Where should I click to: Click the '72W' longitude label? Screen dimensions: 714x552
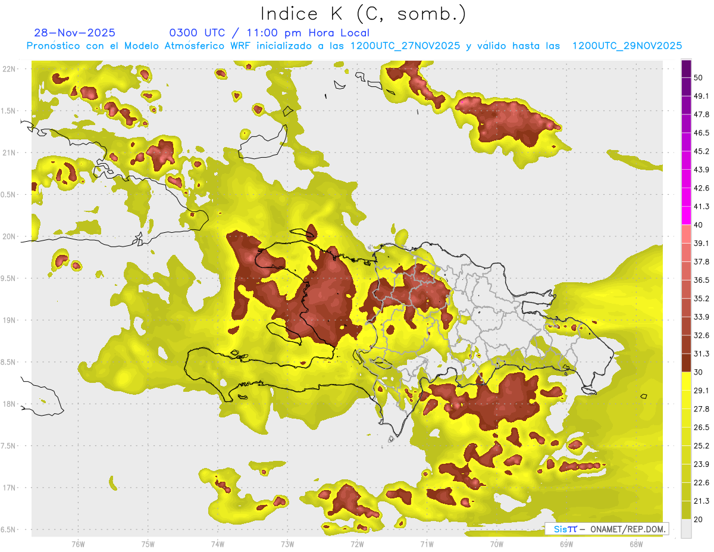point(357,544)
